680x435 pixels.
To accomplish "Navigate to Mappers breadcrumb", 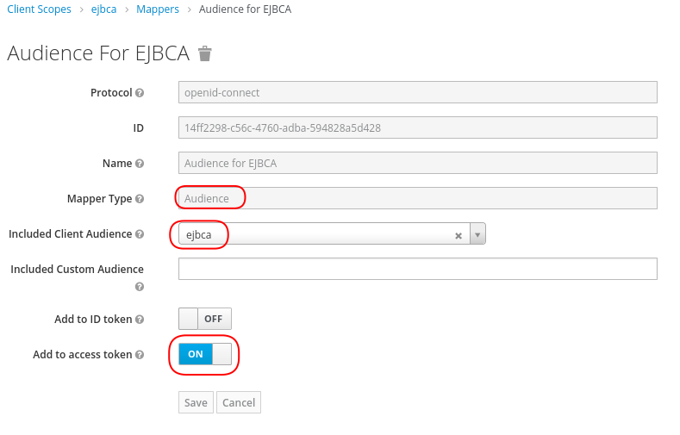I will pos(158,9).
